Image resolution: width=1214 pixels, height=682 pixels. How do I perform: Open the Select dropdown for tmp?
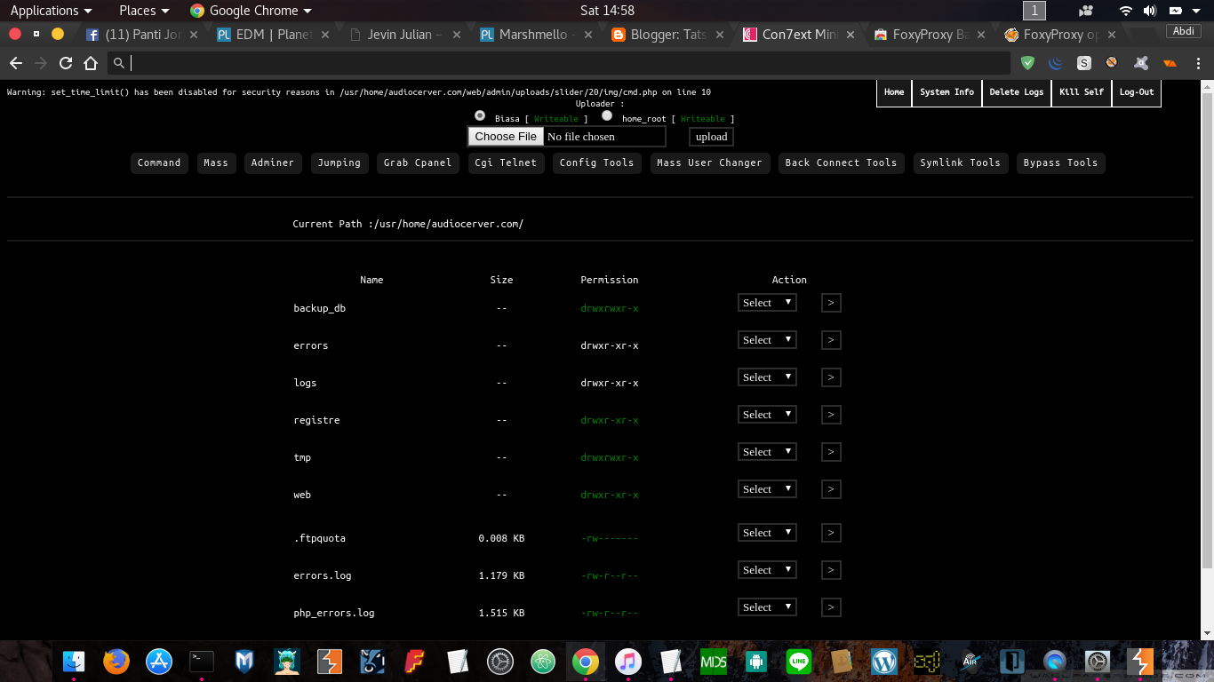point(767,452)
